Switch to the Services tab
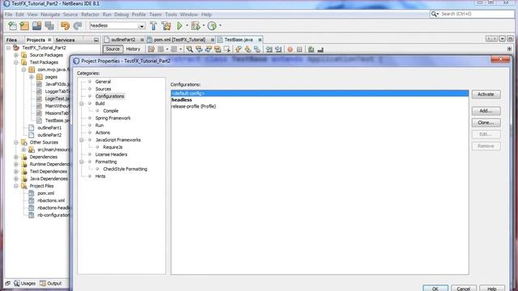Viewport: 518px width, 291px height. 65,40
